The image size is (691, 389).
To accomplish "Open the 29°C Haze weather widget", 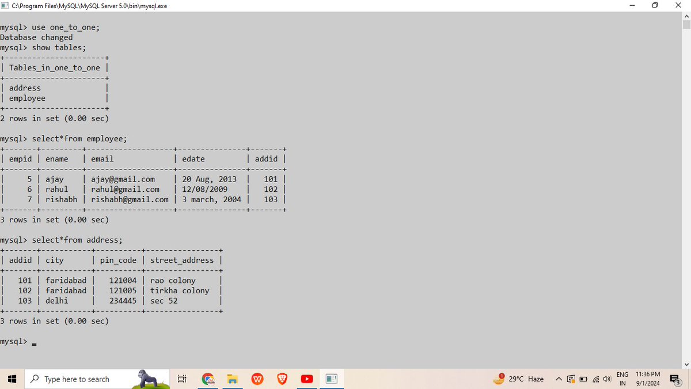I will [x=519, y=379].
